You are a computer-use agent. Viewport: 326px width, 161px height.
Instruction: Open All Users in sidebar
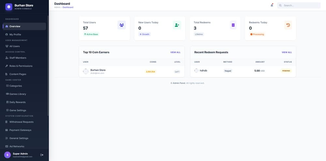point(14,46)
